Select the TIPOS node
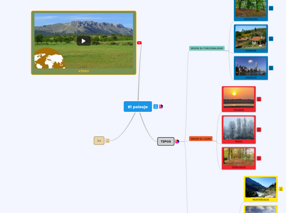 [166, 141]
